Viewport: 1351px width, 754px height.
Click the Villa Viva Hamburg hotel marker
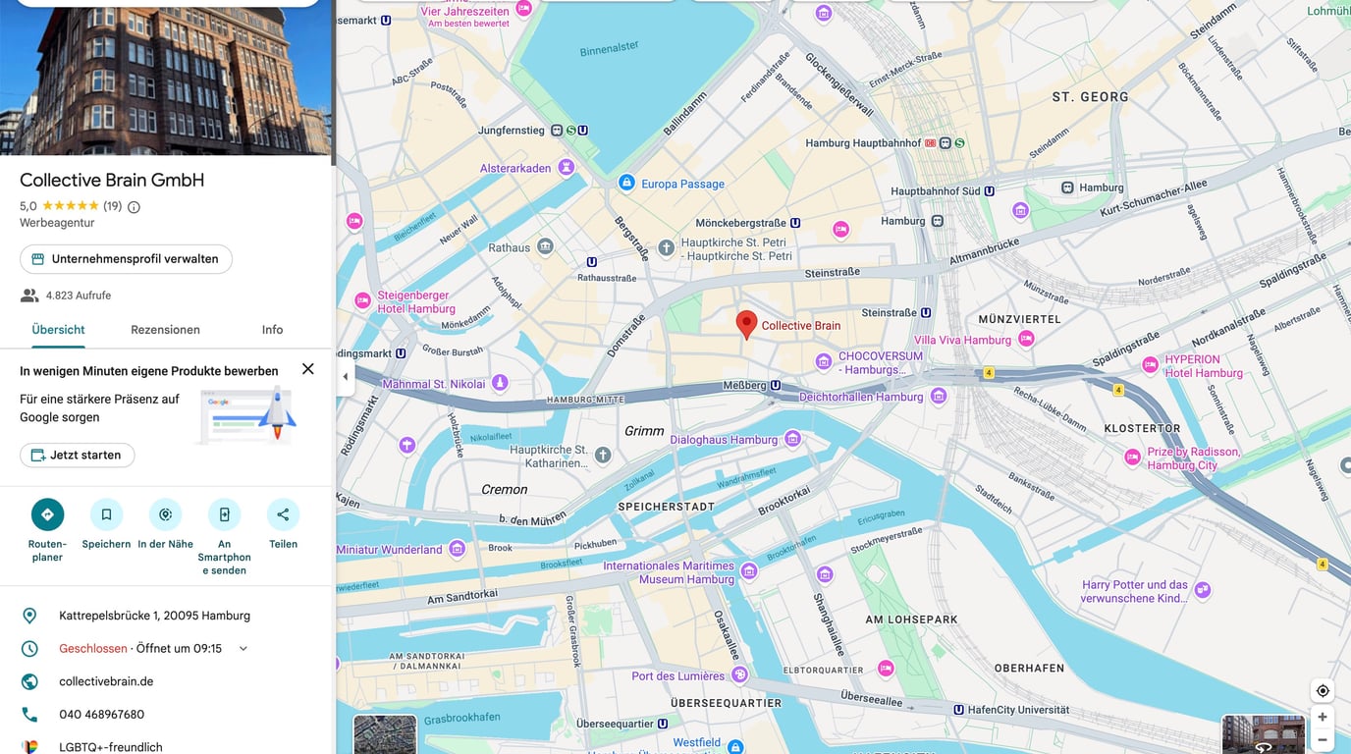1026,339
